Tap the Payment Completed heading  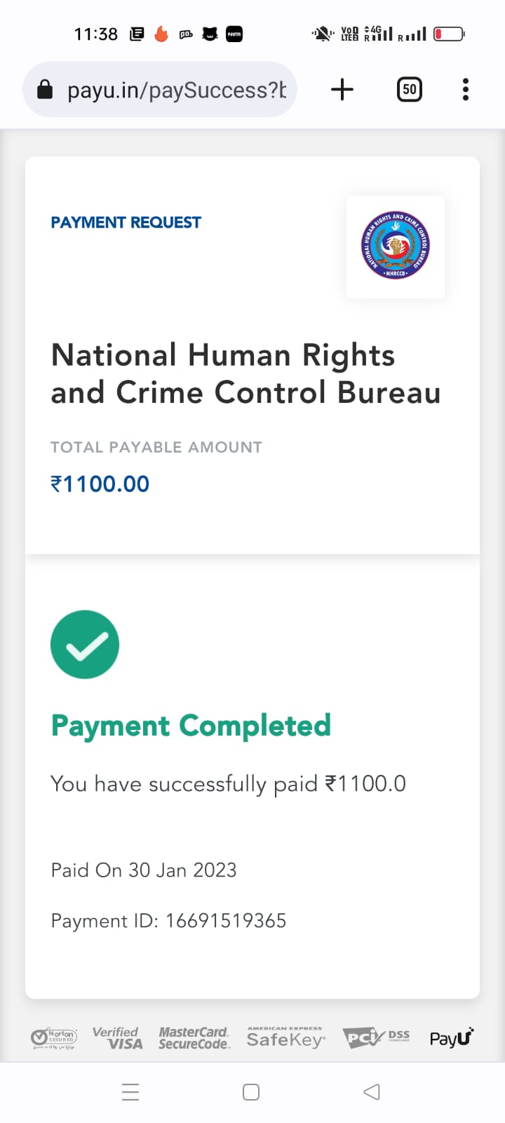(191, 726)
